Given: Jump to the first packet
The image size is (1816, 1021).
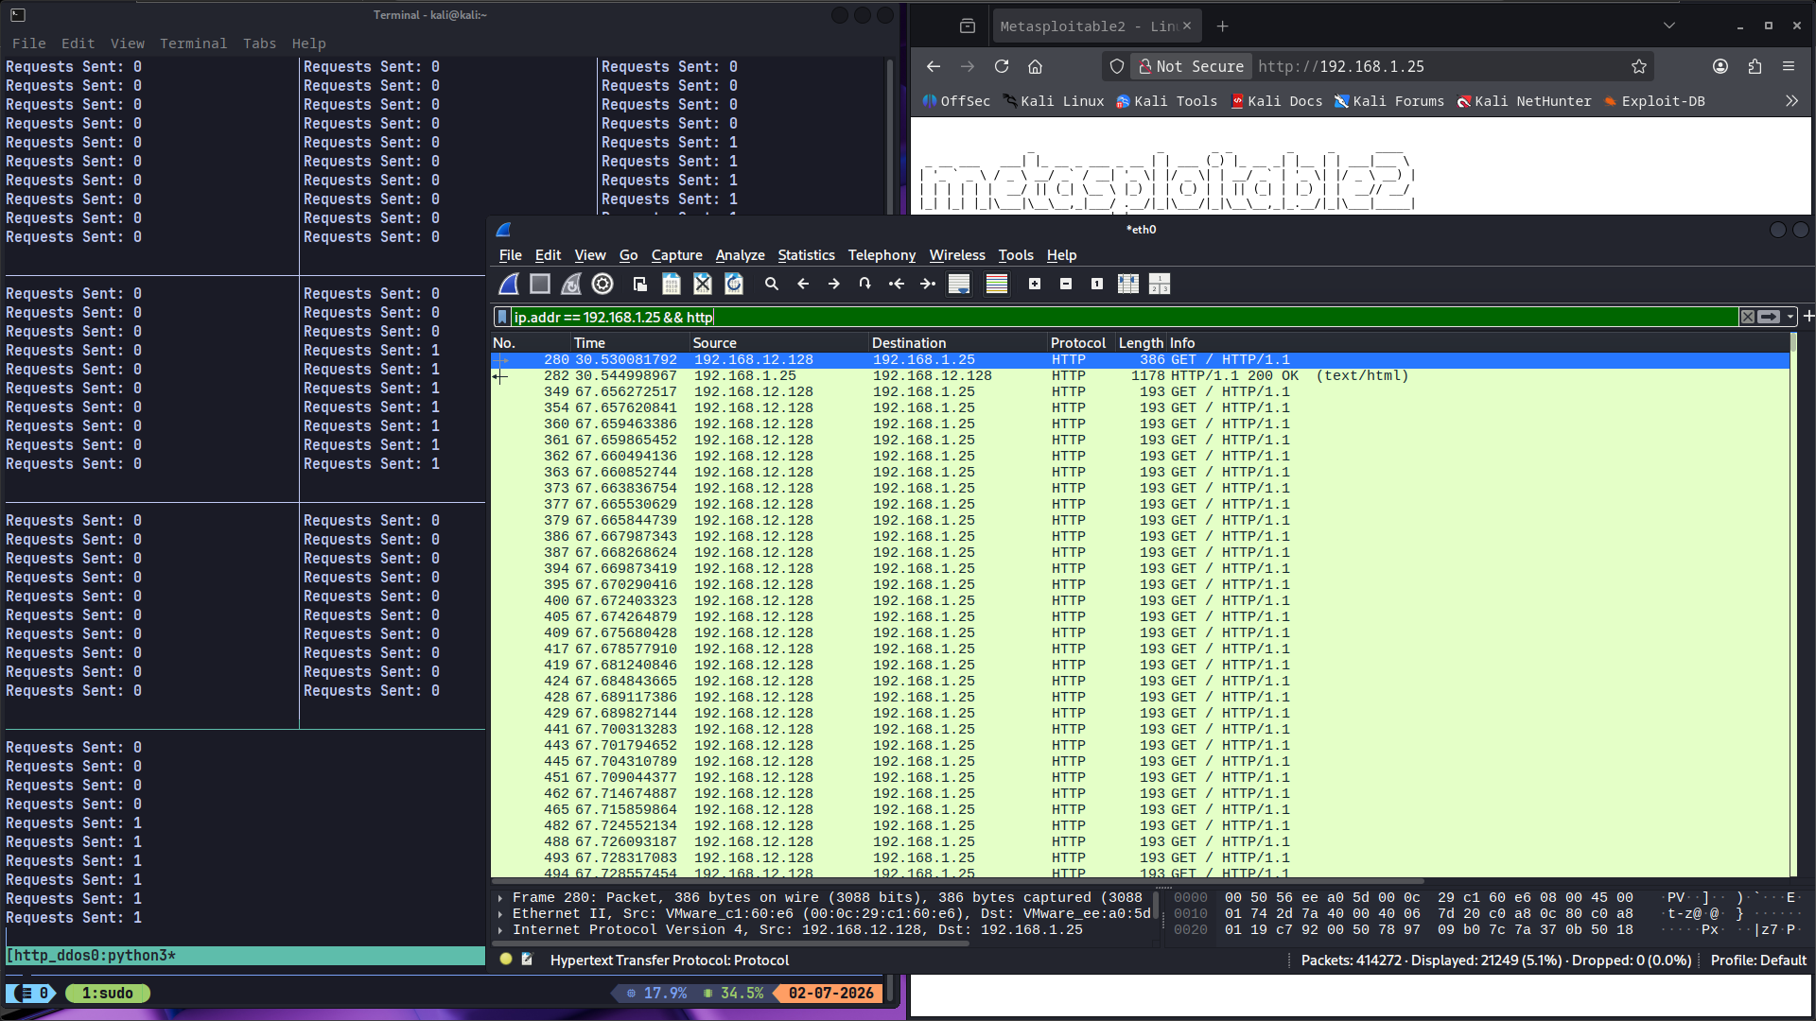Looking at the screenshot, I should pyautogui.click(x=897, y=284).
